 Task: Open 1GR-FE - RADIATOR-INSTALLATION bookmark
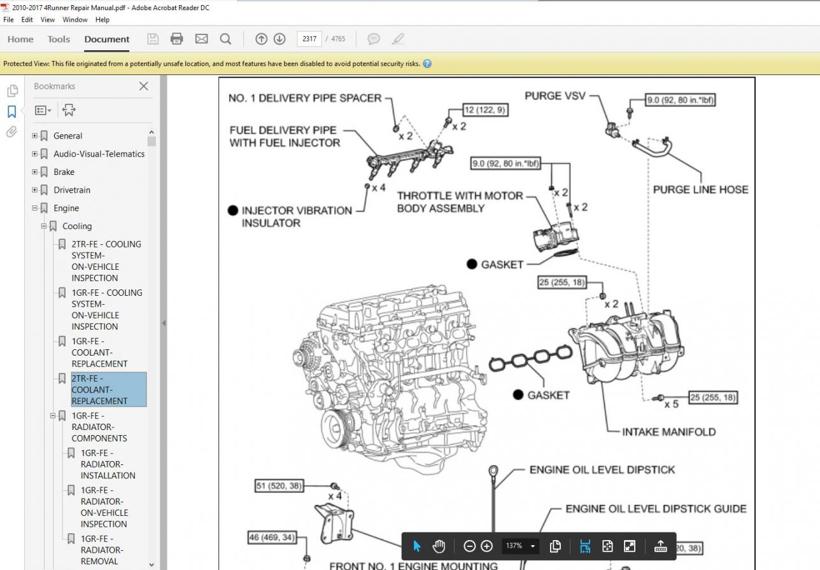point(102,464)
